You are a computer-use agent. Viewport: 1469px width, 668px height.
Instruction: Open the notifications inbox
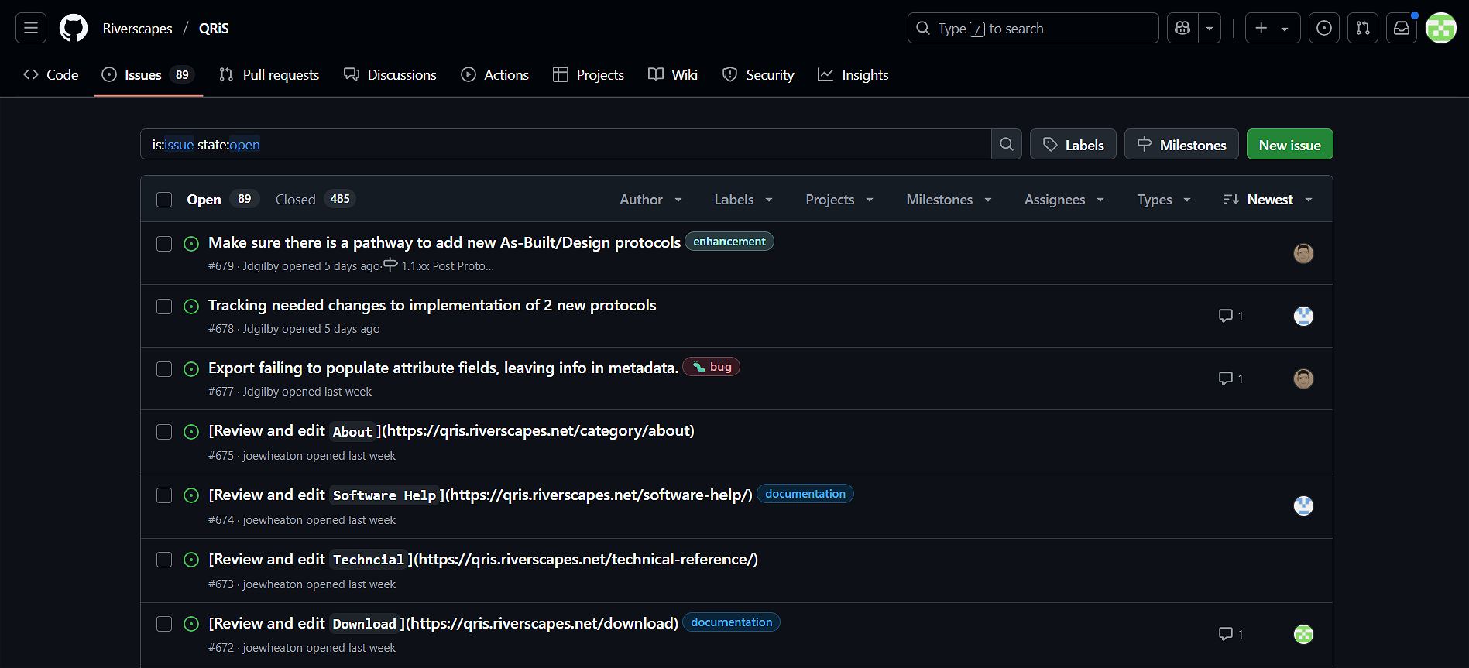(1402, 28)
